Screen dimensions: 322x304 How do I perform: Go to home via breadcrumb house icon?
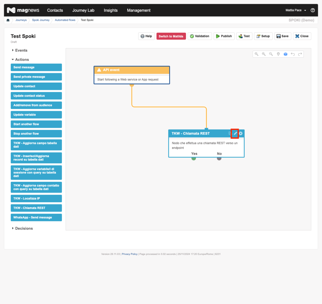coord(8,20)
